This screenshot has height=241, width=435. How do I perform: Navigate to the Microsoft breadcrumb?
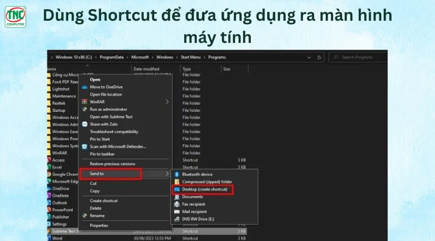(140, 57)
